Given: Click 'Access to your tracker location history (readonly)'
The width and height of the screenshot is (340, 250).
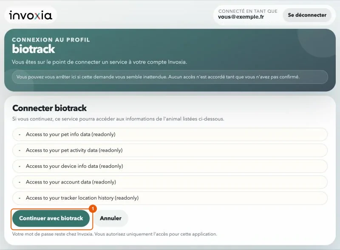Looking at the screenshot, I should tap(170, 198).
